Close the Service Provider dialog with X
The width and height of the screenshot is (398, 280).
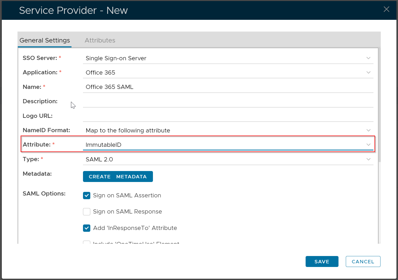(386, 9)
